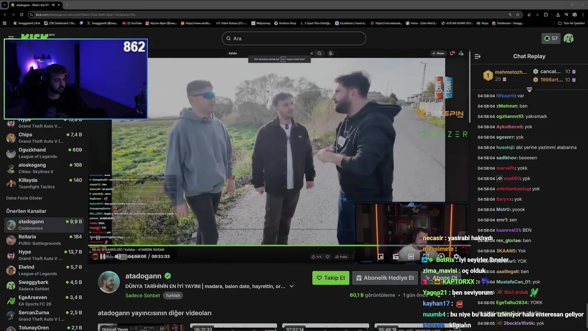588x331 pixels.
Task: Open Sadece Sohbet category link
Action: point(142,296)
